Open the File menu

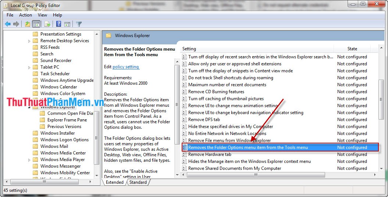coord(10,15)
